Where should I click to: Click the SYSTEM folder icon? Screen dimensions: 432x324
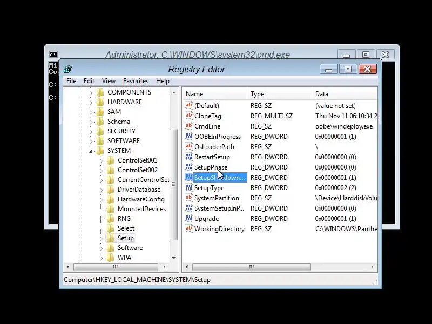pos(100,151)
